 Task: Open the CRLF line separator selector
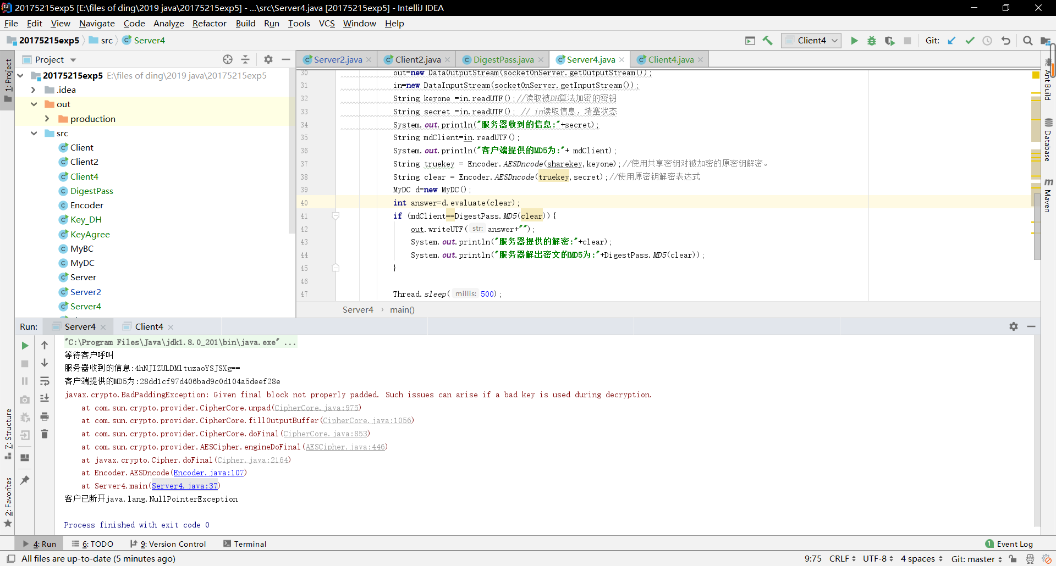coord(842,559)
